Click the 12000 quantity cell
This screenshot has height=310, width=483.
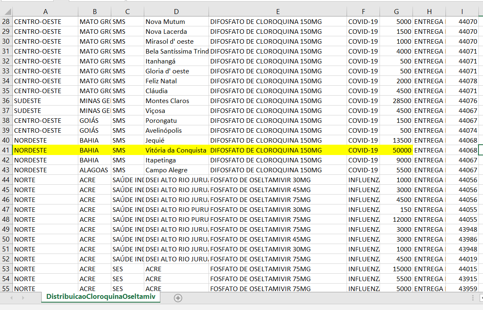coord(396,220)
